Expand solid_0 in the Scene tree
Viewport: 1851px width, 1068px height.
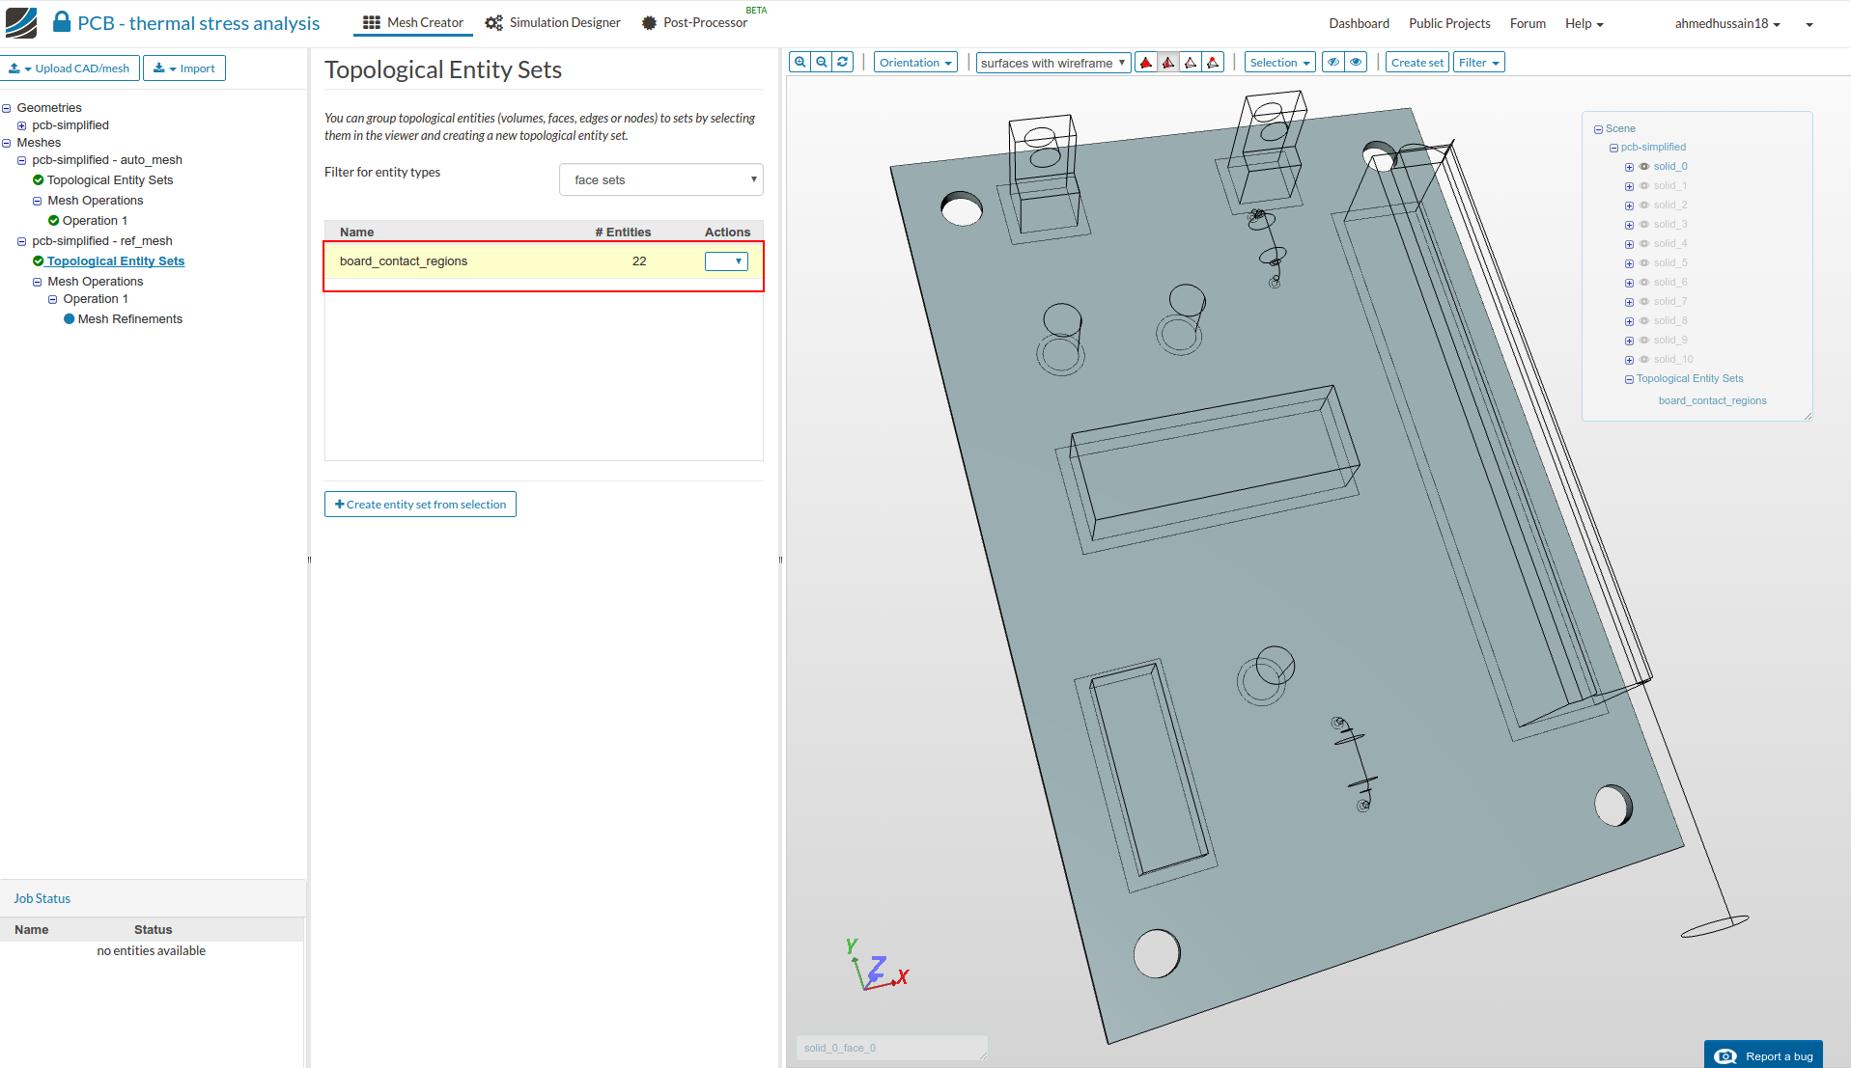1629,167
